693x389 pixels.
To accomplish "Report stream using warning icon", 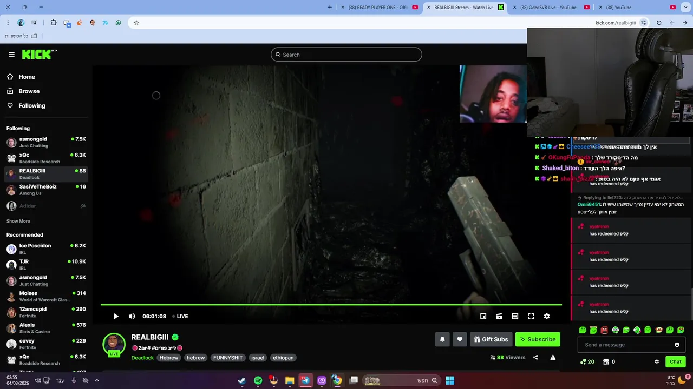I will [x=553, y=357].
